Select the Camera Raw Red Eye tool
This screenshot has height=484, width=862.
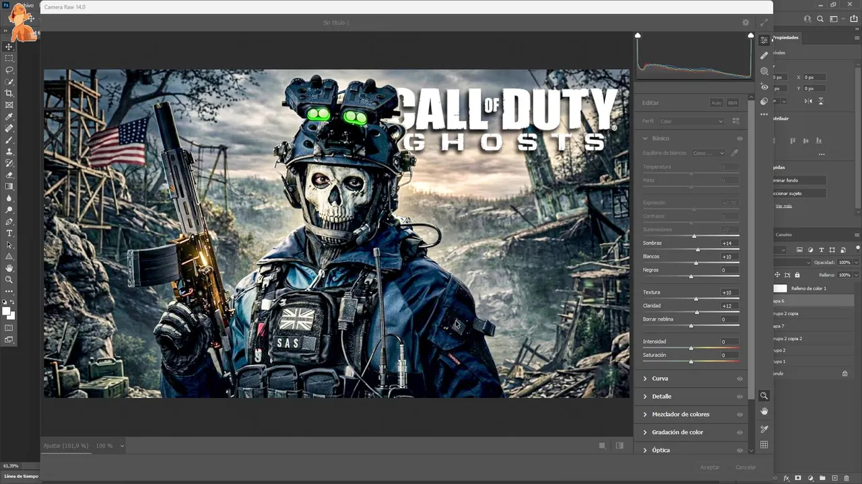(764, 86)
